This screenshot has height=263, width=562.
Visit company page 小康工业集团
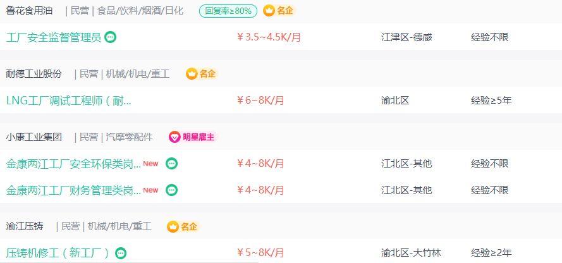pos(34,137)
